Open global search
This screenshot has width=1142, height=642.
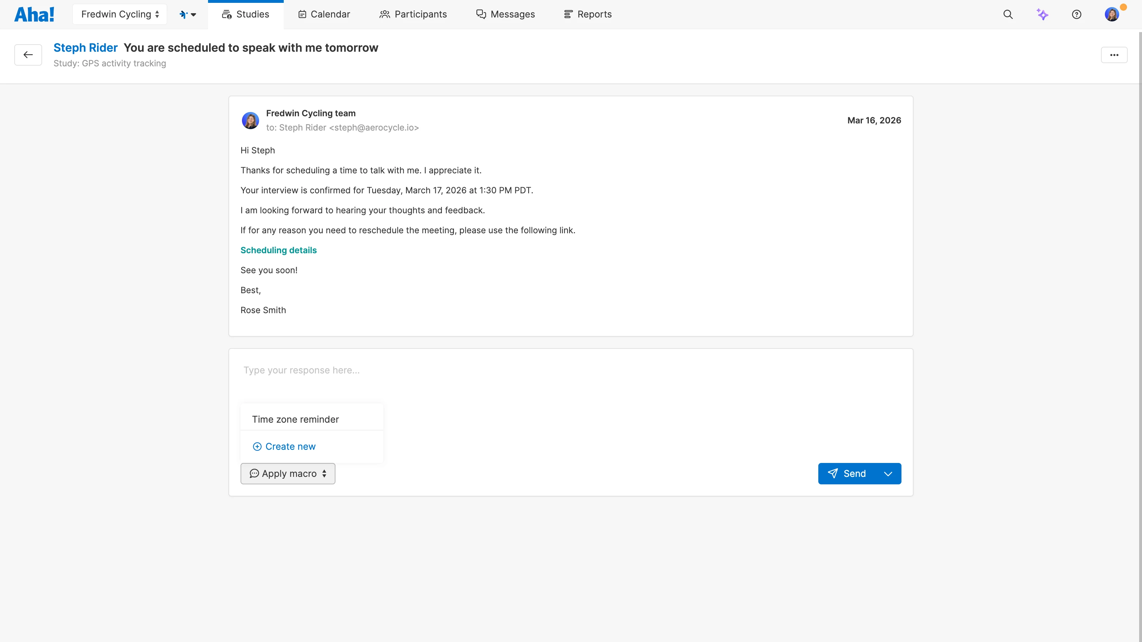(x=1008, y=14)
